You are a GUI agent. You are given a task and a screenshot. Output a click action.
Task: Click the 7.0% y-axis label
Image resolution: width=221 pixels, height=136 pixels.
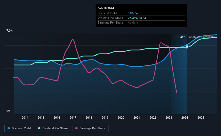tap(9, 31)
